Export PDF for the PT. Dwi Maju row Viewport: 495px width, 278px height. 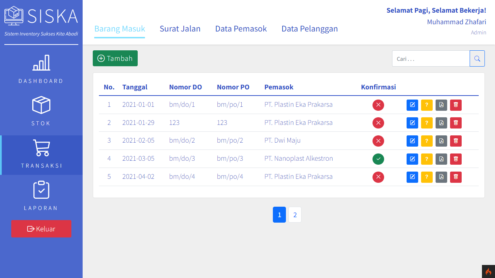[x=441, y=141]
